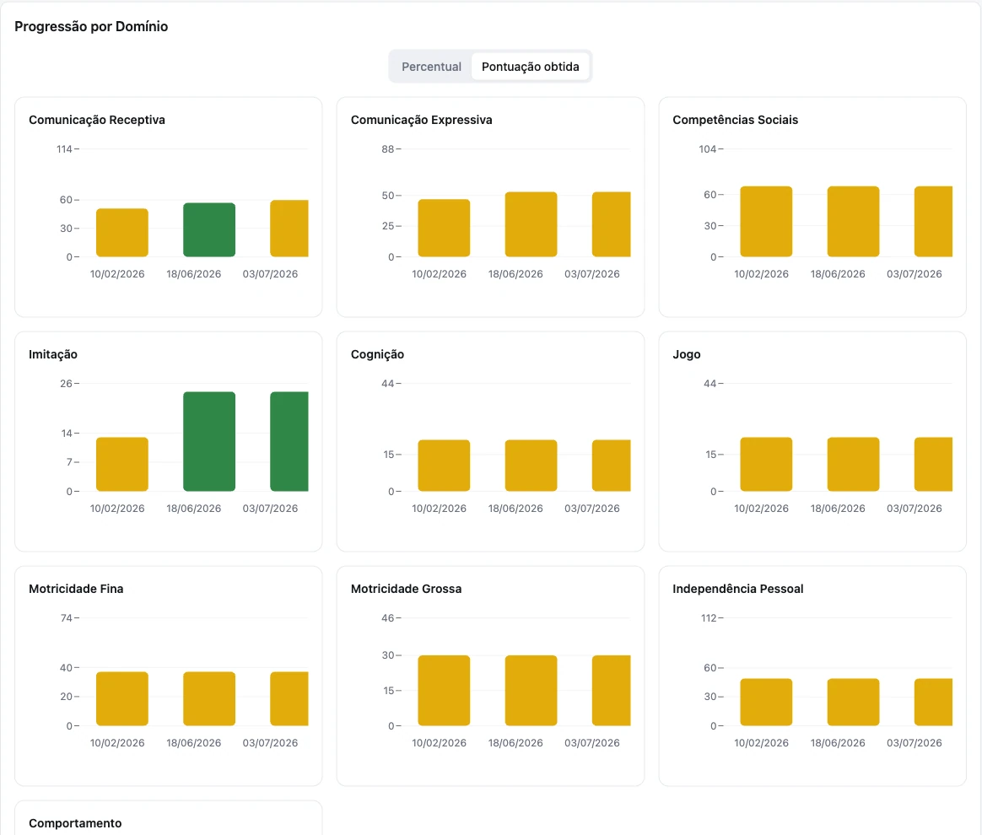982x835 pixels.
Task: Click the 14 axis label in Imitação
Action: 67,434
